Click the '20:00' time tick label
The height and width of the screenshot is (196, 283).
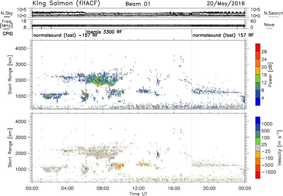click(209, 189)
